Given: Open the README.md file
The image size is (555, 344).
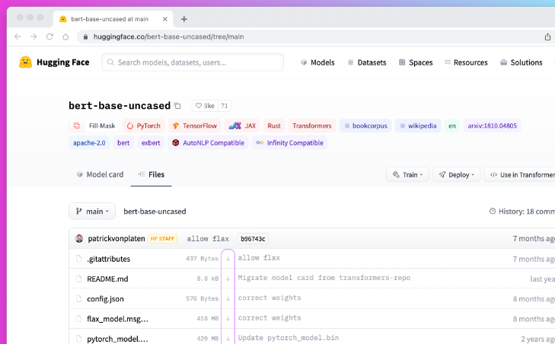Looking at the screenshot, I should point(107,279).
